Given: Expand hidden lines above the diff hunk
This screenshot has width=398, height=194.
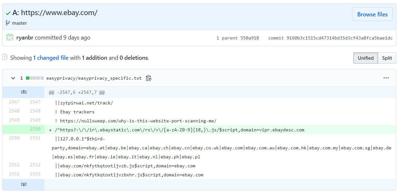Looking at the screenshot, I should tap(23, 92).
